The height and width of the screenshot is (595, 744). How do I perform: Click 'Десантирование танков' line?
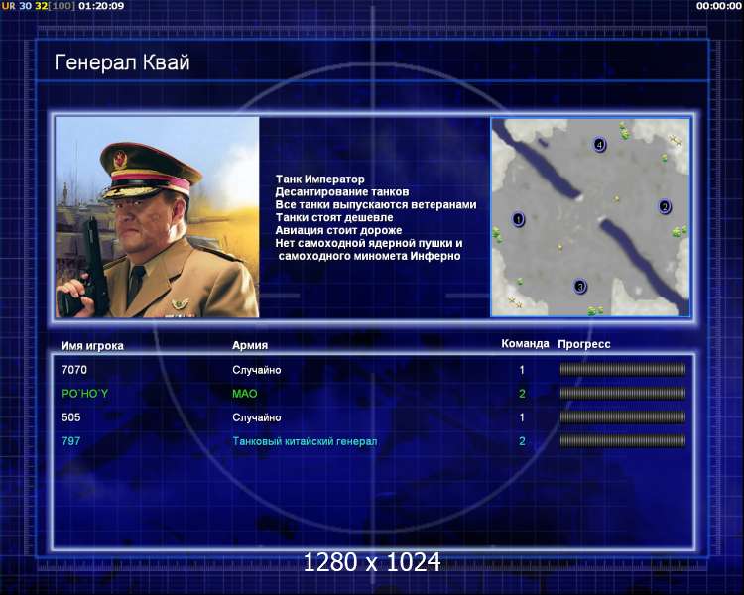pyautogui.click(x=341, y=192)
